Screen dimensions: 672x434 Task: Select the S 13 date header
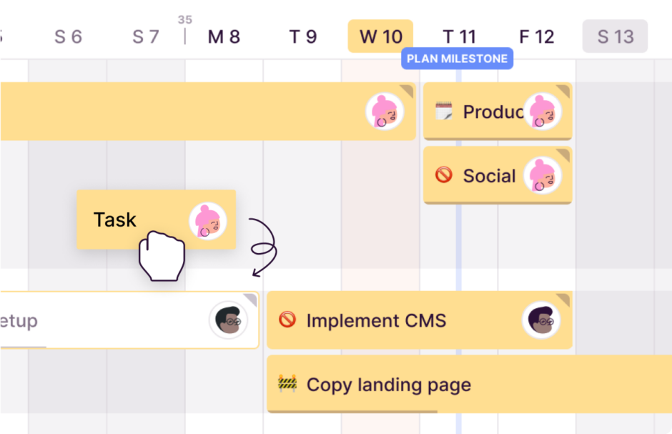[x=615, y=36]
